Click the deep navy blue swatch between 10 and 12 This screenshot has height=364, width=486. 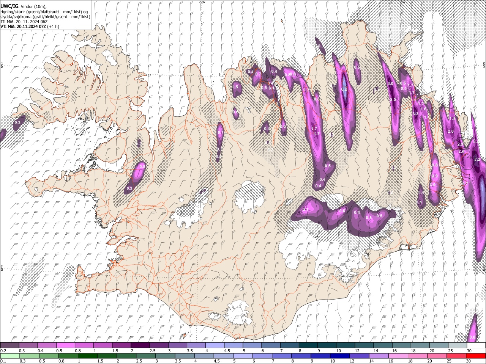click(340, 356)
